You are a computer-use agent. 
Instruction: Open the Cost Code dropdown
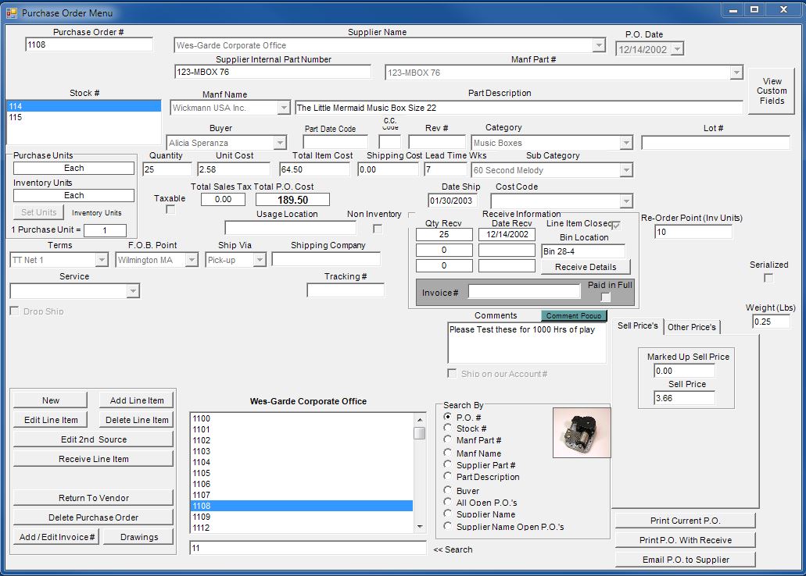click(x=626, y=201)
